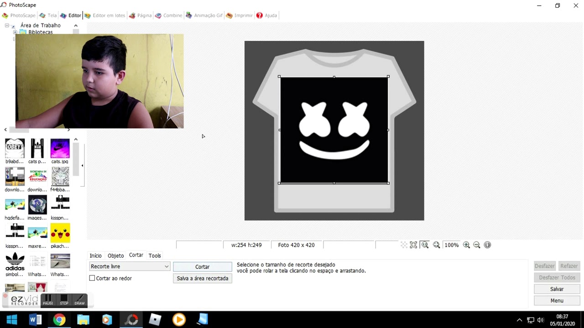Open the Recorte livre dropdown
This screenshot has height=328, width=584.
(130, 266)
